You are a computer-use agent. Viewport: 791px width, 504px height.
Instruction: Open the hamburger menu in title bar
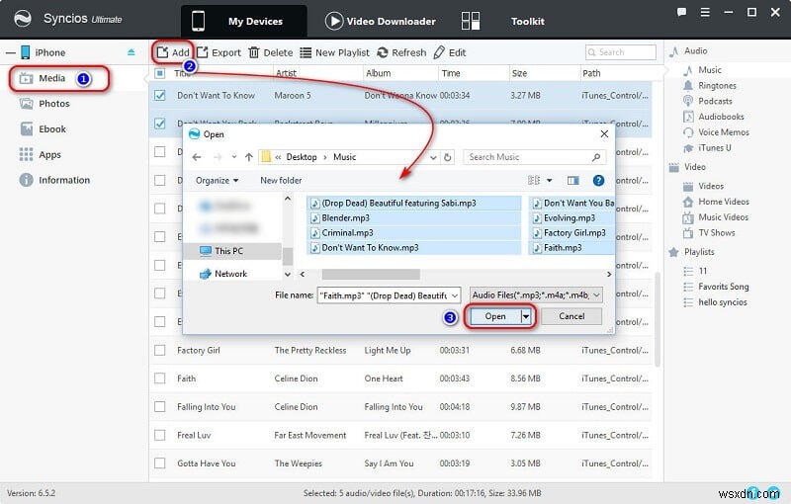coord(705,12)
